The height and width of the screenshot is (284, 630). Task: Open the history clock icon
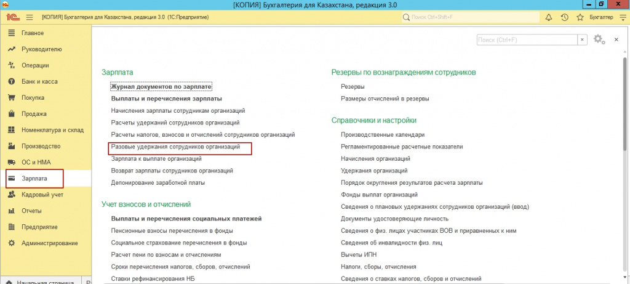(564, 17)
